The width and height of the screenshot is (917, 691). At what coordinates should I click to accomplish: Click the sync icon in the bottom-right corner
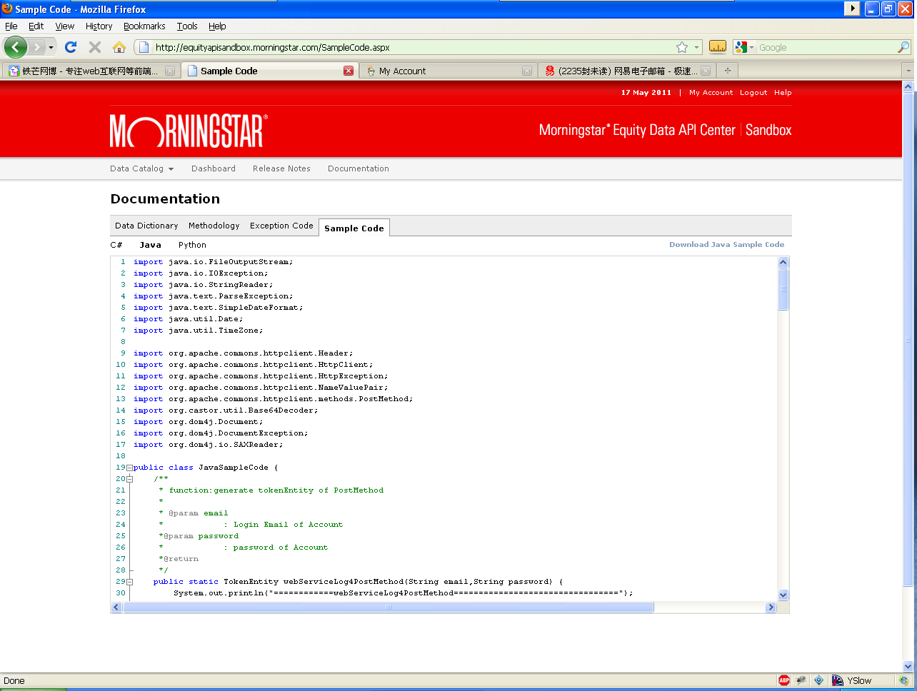pyautogui.click(x=904, y=680)
